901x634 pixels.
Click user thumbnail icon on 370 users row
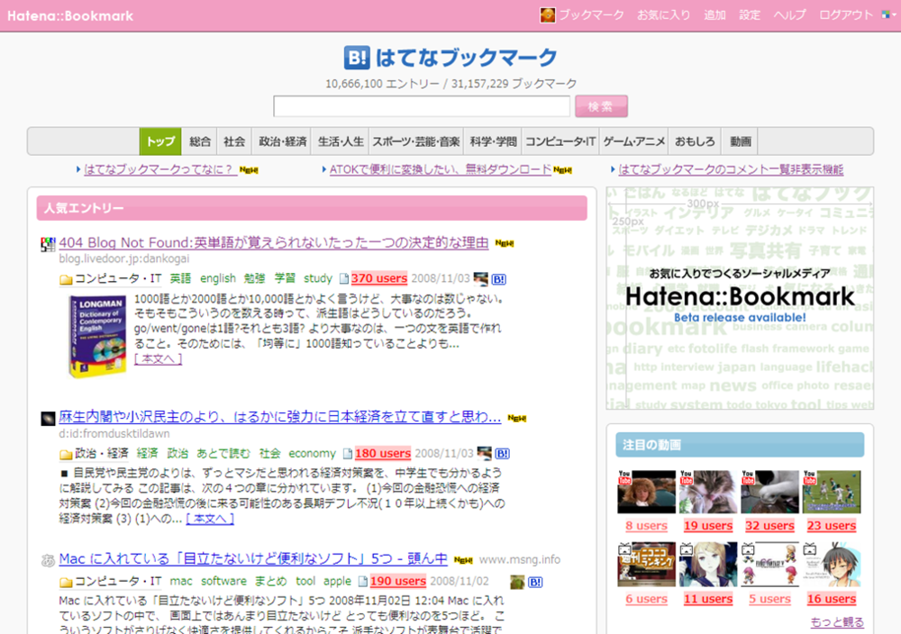[x=481, y=279]
